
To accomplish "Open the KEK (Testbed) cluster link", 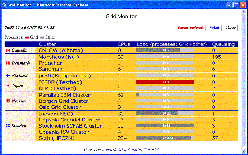I will click(57, 88).
